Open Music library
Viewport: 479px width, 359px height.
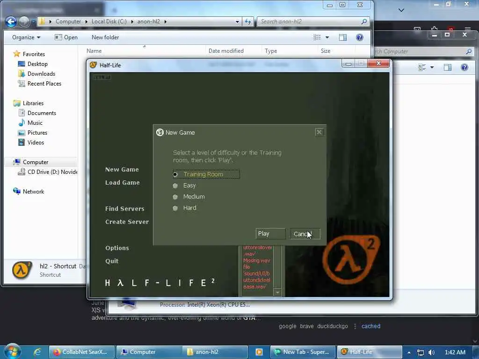pos(30,123)
